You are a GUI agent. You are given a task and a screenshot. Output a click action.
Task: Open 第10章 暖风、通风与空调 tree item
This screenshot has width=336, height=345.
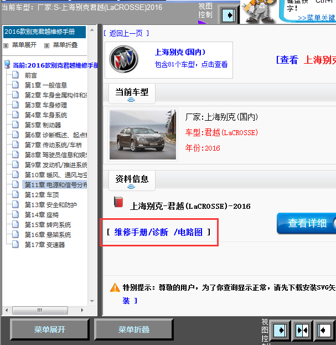pyautogui.click(x=56, y=175)
